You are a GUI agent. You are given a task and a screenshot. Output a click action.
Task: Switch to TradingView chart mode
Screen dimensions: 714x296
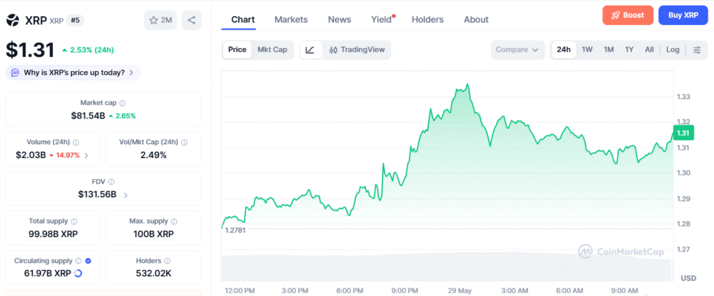click(357, 50)
